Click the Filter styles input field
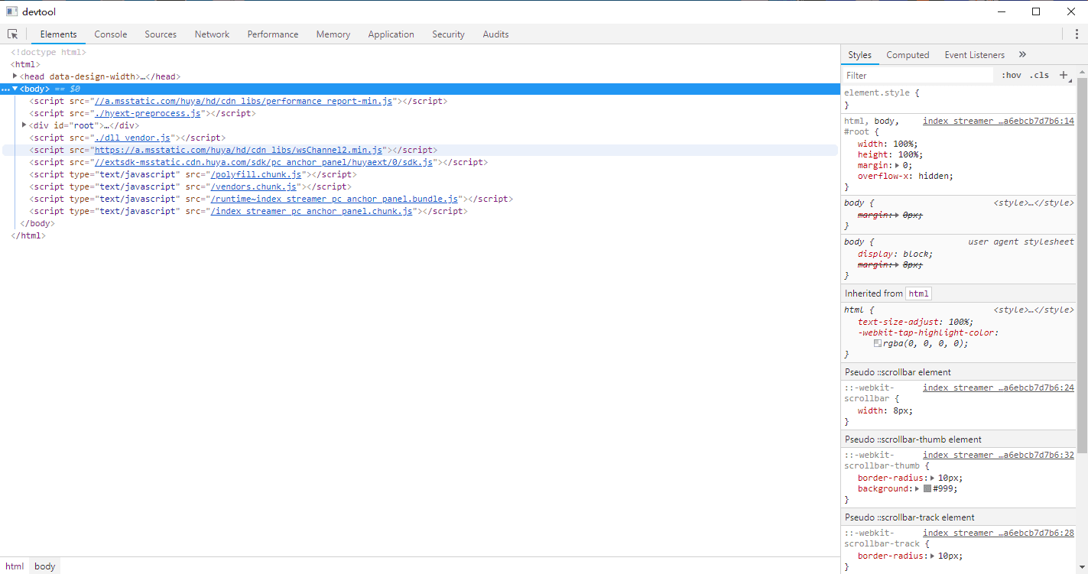This screenshot has width=1088, height=574. pyautogui.click(x=917, y=76)
